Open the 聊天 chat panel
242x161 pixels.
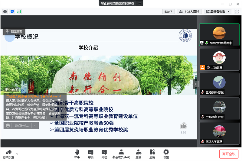click(x=90, y=152)
